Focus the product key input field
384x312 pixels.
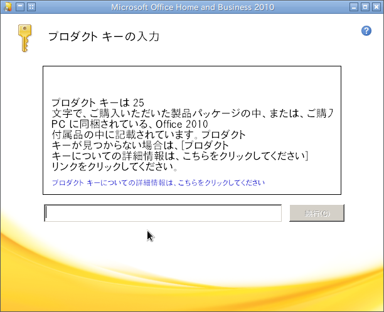(x=163, y=213)
